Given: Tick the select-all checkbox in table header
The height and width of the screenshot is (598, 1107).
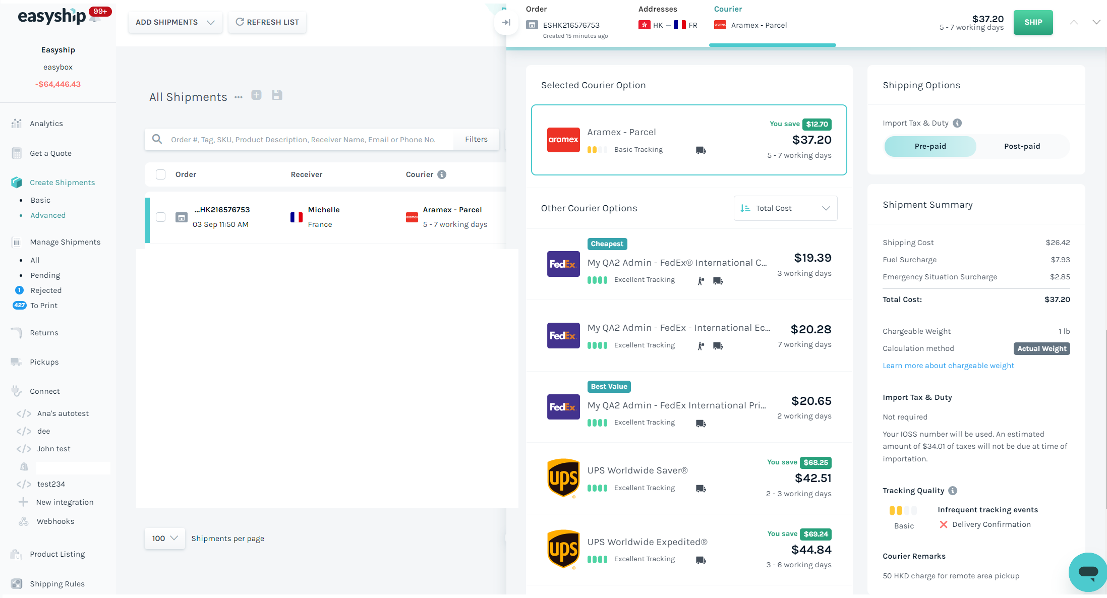Looking at the screenshot, I should [160, 174].
